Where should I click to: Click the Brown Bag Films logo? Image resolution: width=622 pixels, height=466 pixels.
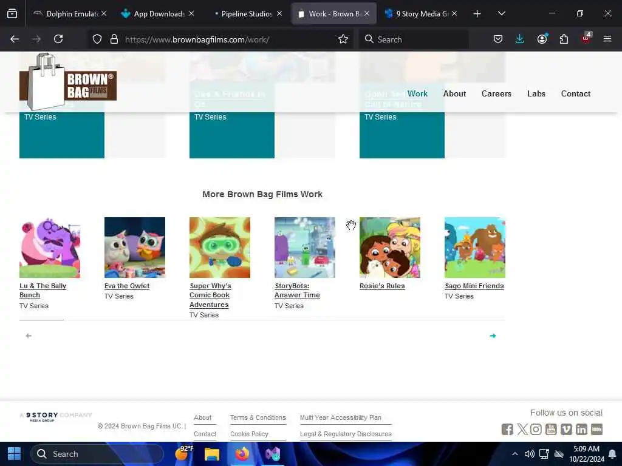coord(68,83)
